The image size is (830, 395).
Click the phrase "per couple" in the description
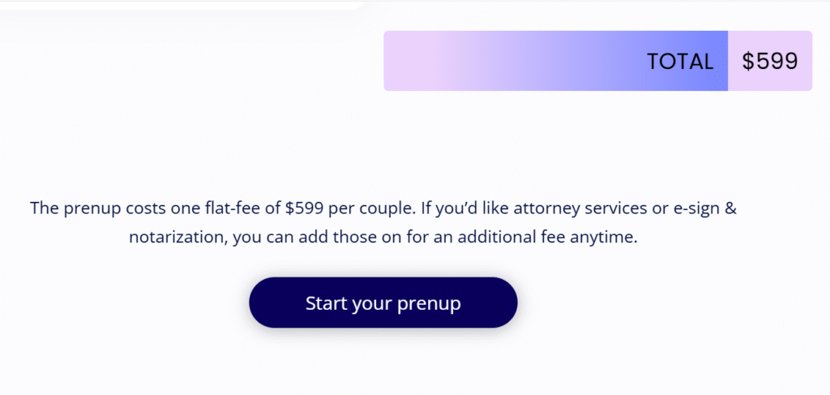[370, 208]
